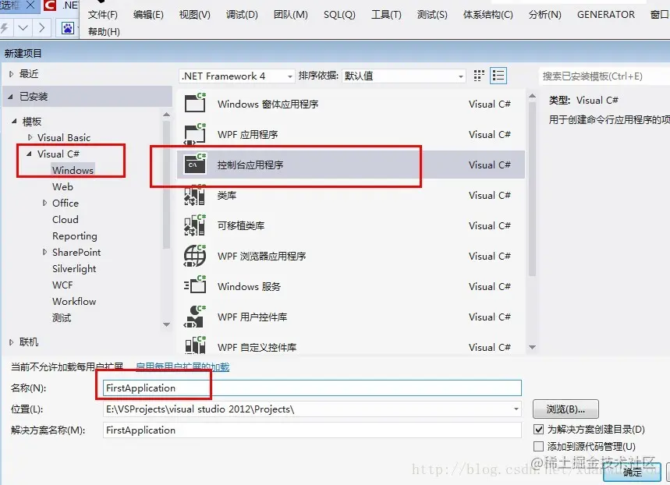Click the 启用每用户扩展的加载 link

(x=183, y=366)
